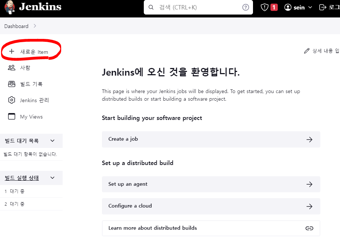
Task: Select executor row 2 대기 중
Action: pos(31,204)
